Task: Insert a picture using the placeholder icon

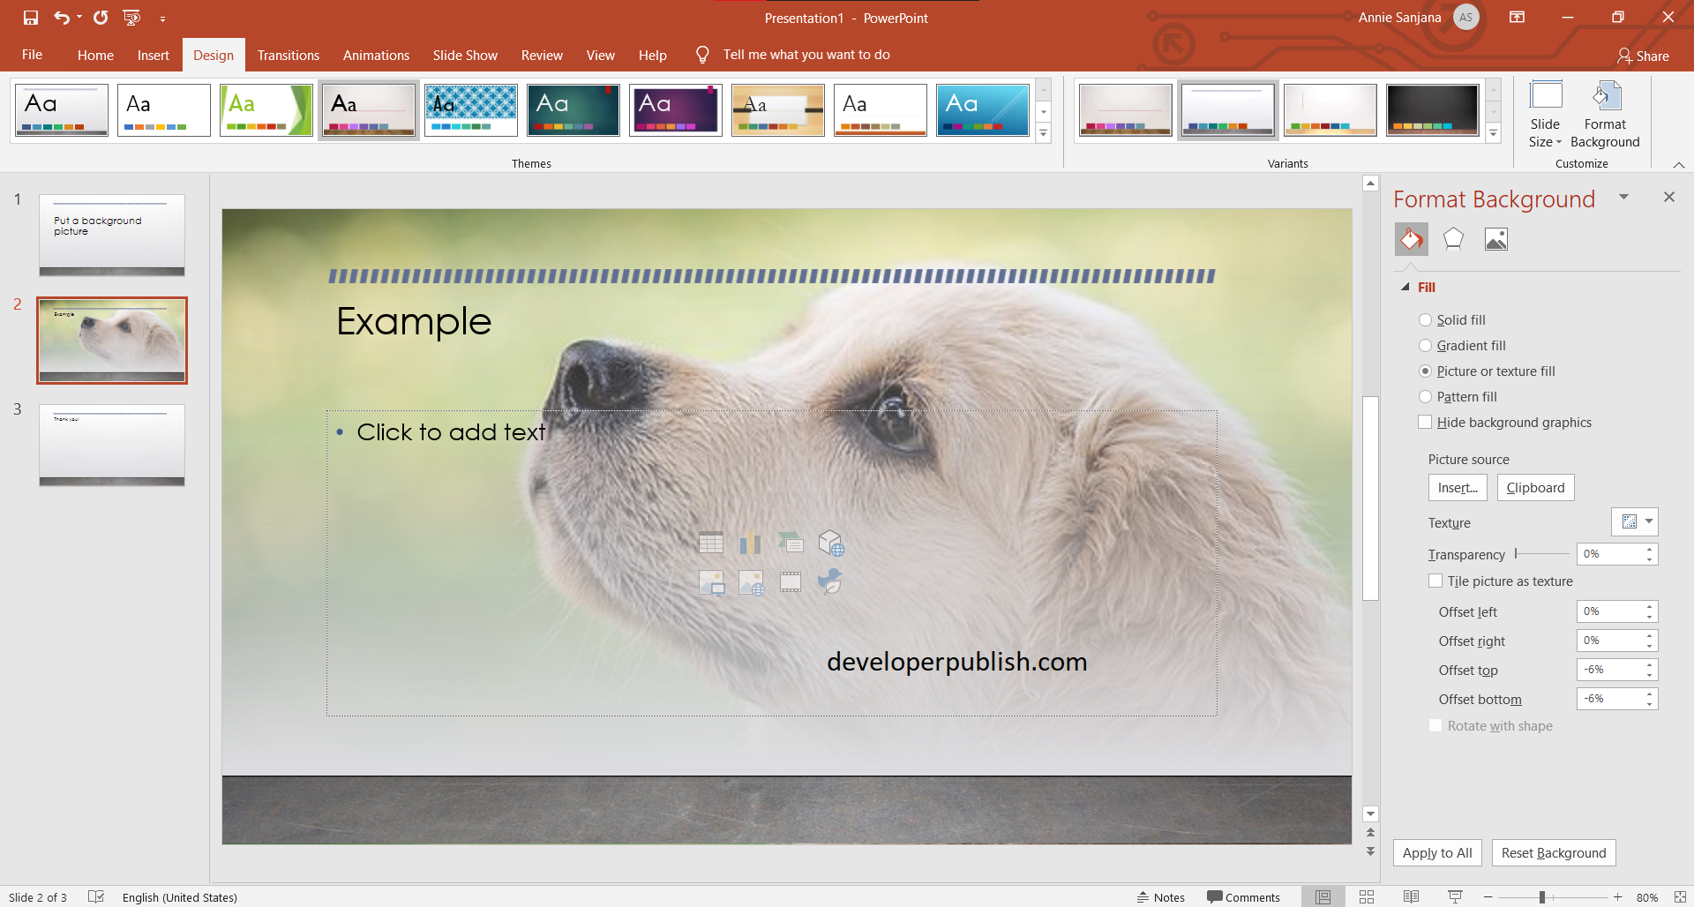Action: 712,582
